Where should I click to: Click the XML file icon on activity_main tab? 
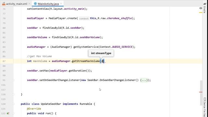point(4,4)
